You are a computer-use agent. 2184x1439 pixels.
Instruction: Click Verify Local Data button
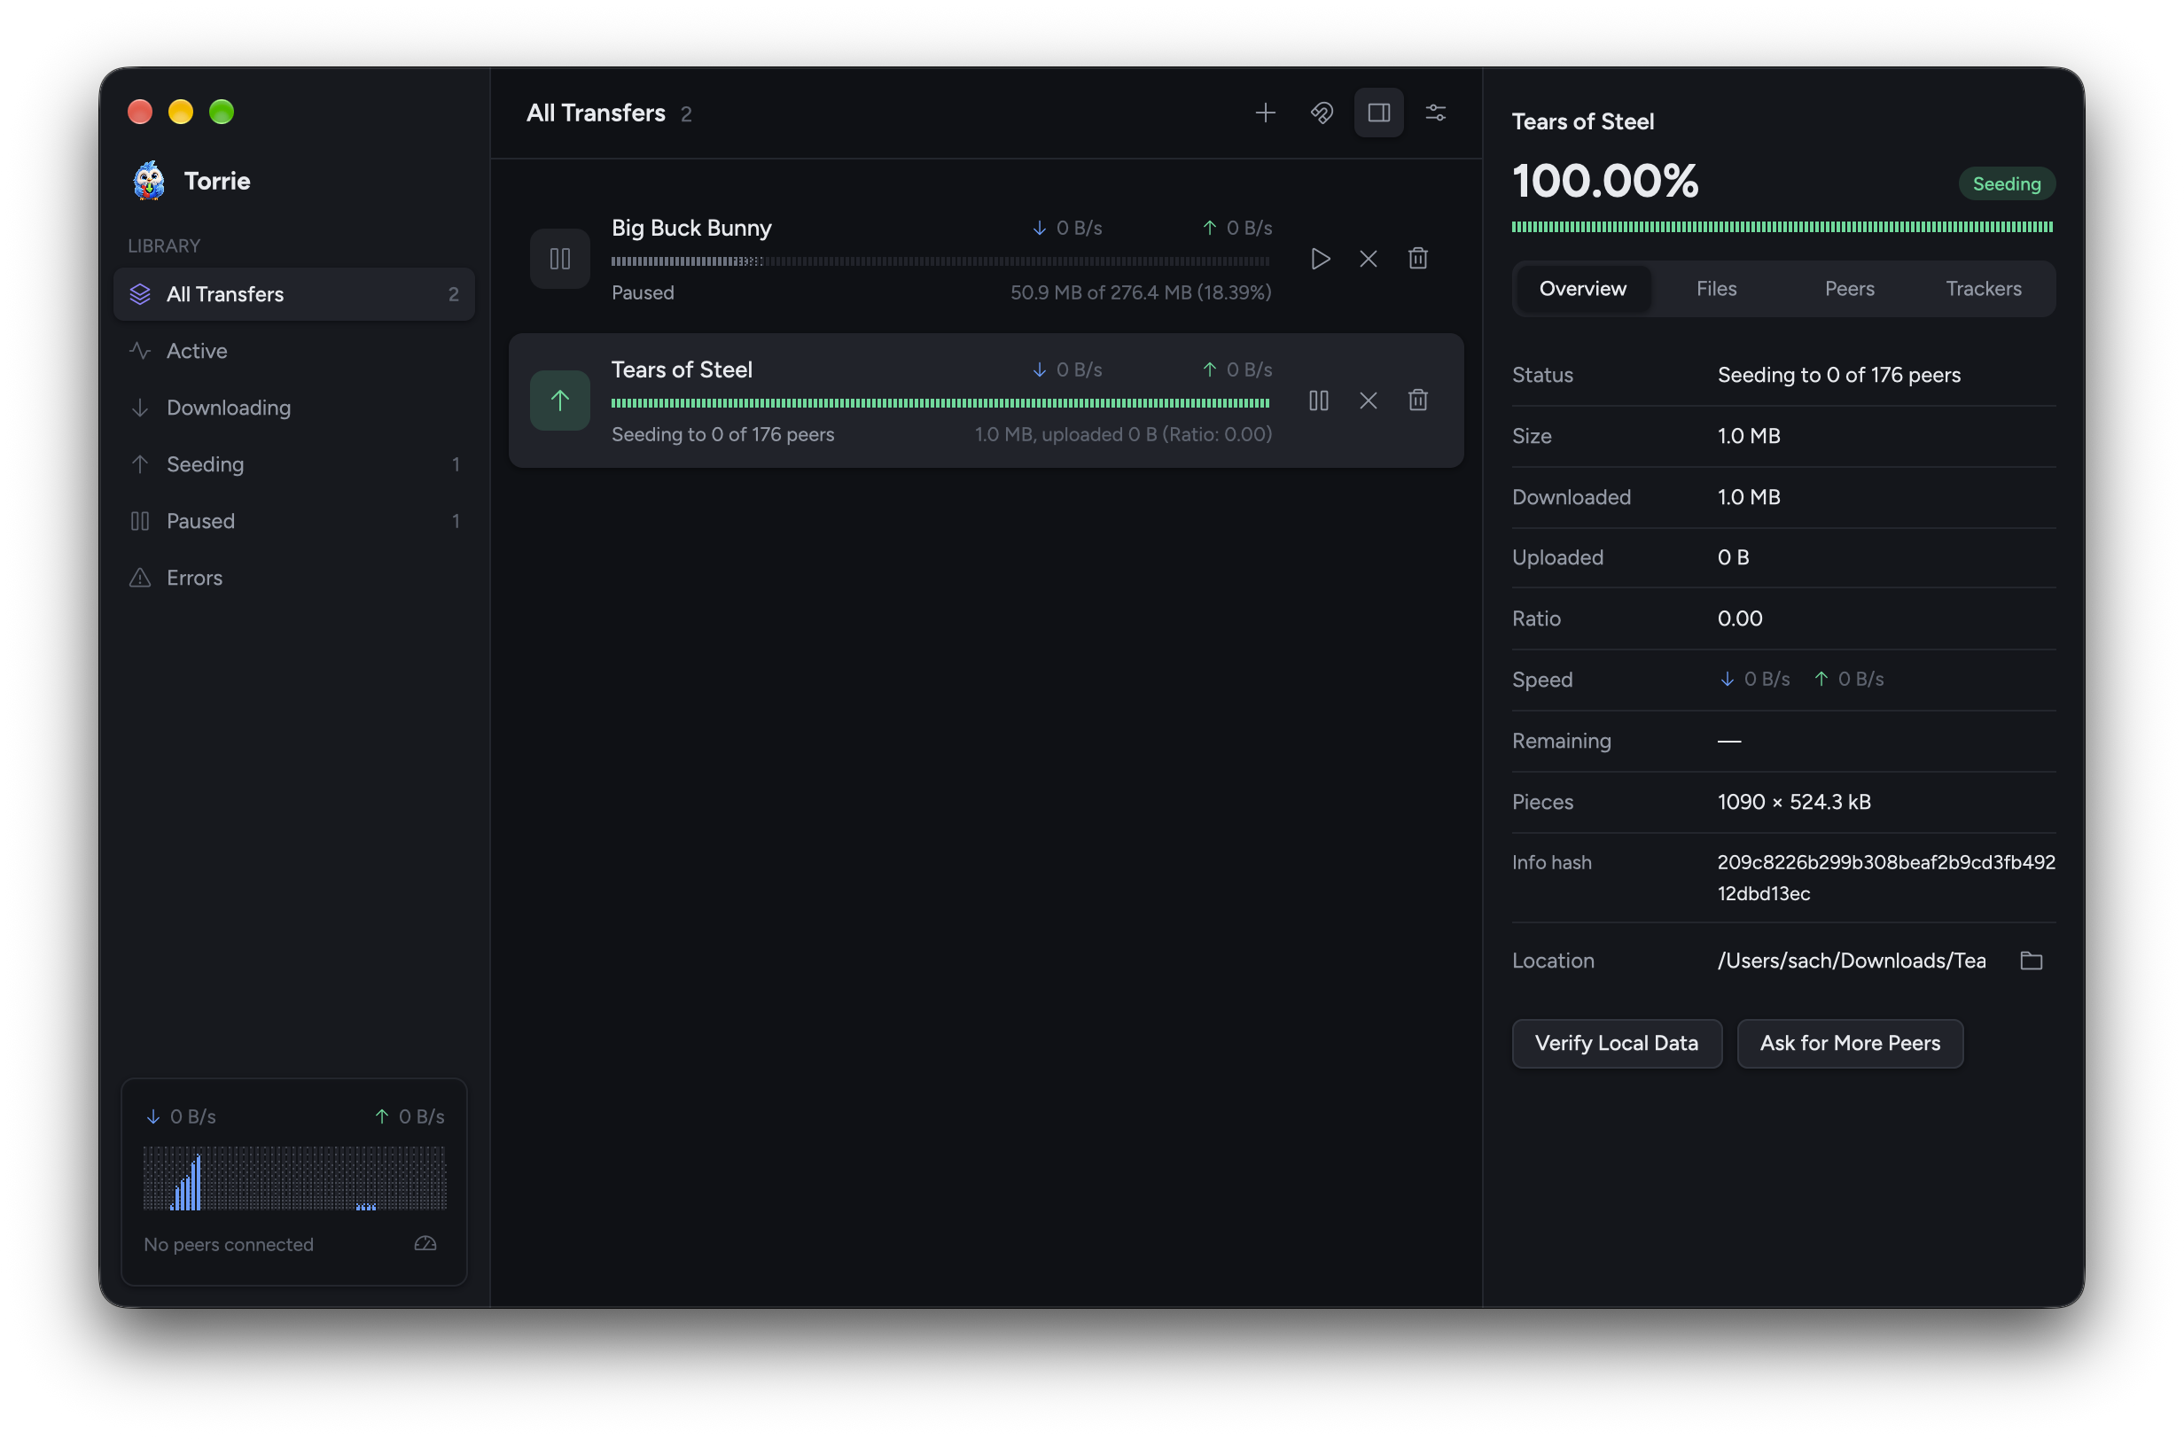1617,1043
